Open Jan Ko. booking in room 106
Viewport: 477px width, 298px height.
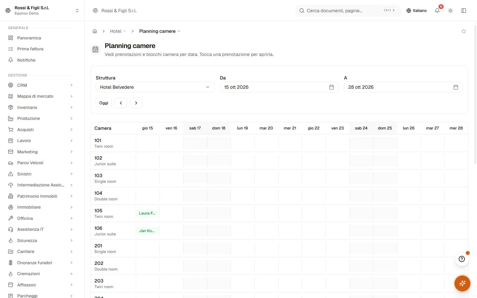point(147,231)
